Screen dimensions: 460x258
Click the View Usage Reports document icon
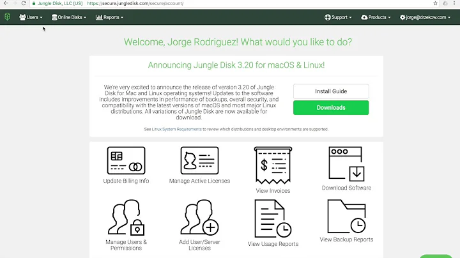coord(273,218)
